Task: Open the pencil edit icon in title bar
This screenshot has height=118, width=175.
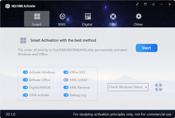Action: (x=137, y=4)
